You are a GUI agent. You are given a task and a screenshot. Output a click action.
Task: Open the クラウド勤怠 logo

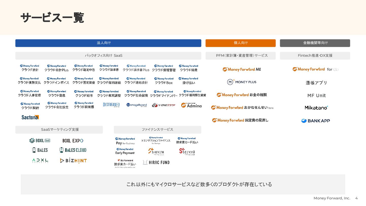[56, 93]
